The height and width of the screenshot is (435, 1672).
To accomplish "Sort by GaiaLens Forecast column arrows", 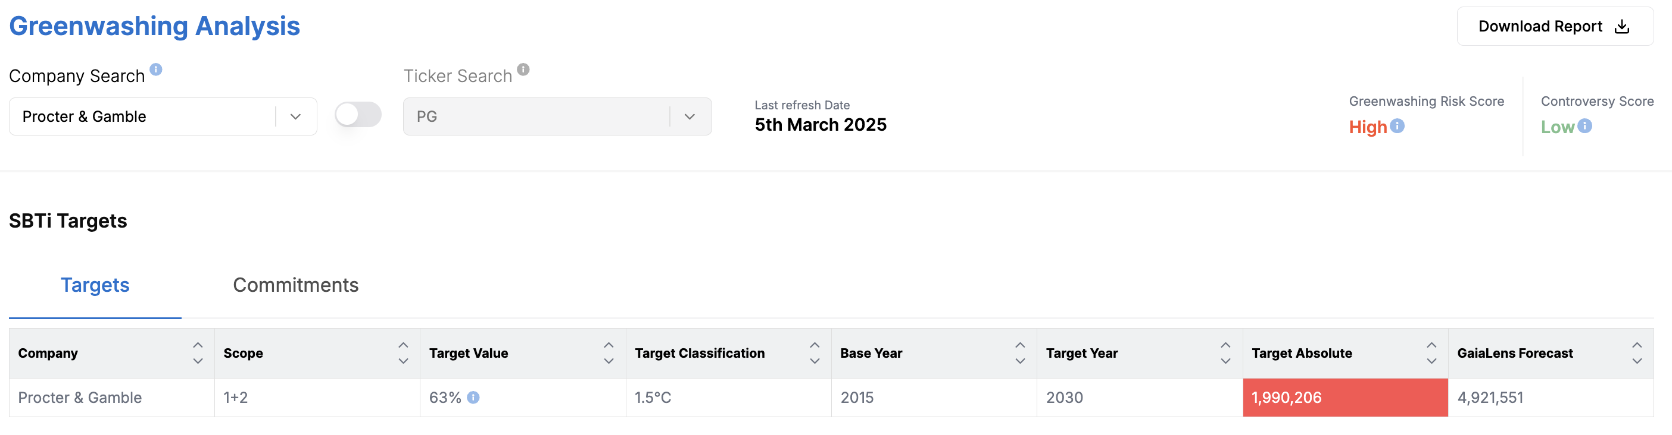I will pyautogui.click(x=1637, y=354).
